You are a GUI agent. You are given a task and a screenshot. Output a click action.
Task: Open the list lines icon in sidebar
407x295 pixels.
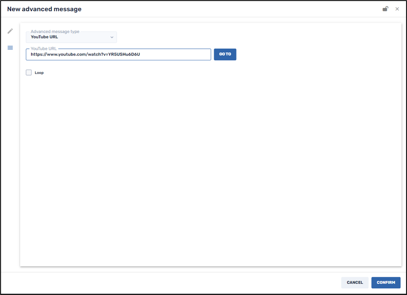(10, 48)
